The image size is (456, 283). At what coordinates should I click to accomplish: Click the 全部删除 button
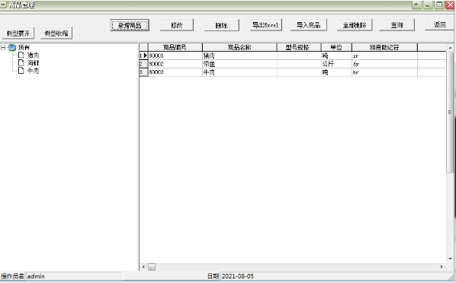tap(355, 25)
